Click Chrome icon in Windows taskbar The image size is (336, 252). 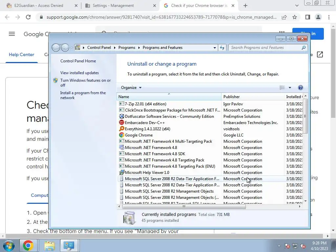pos(28,245)
